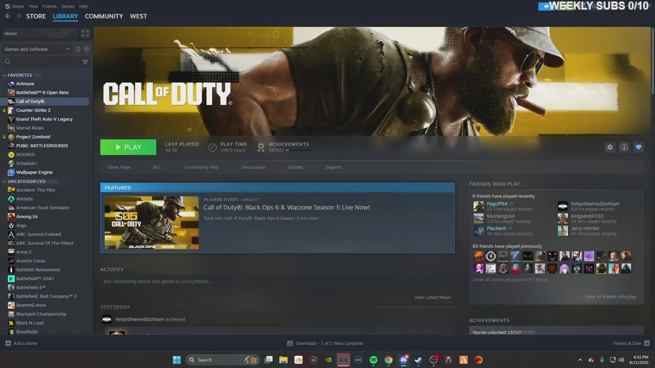Open the Help menu
Viewport: 655px width, 368px height.
83,6
